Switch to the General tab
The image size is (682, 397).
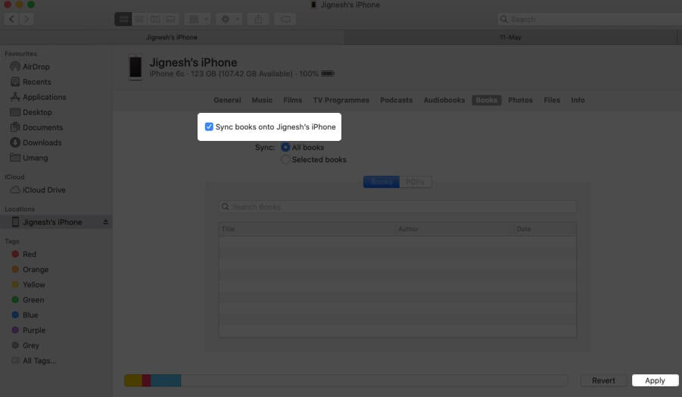tap(227, 100)
